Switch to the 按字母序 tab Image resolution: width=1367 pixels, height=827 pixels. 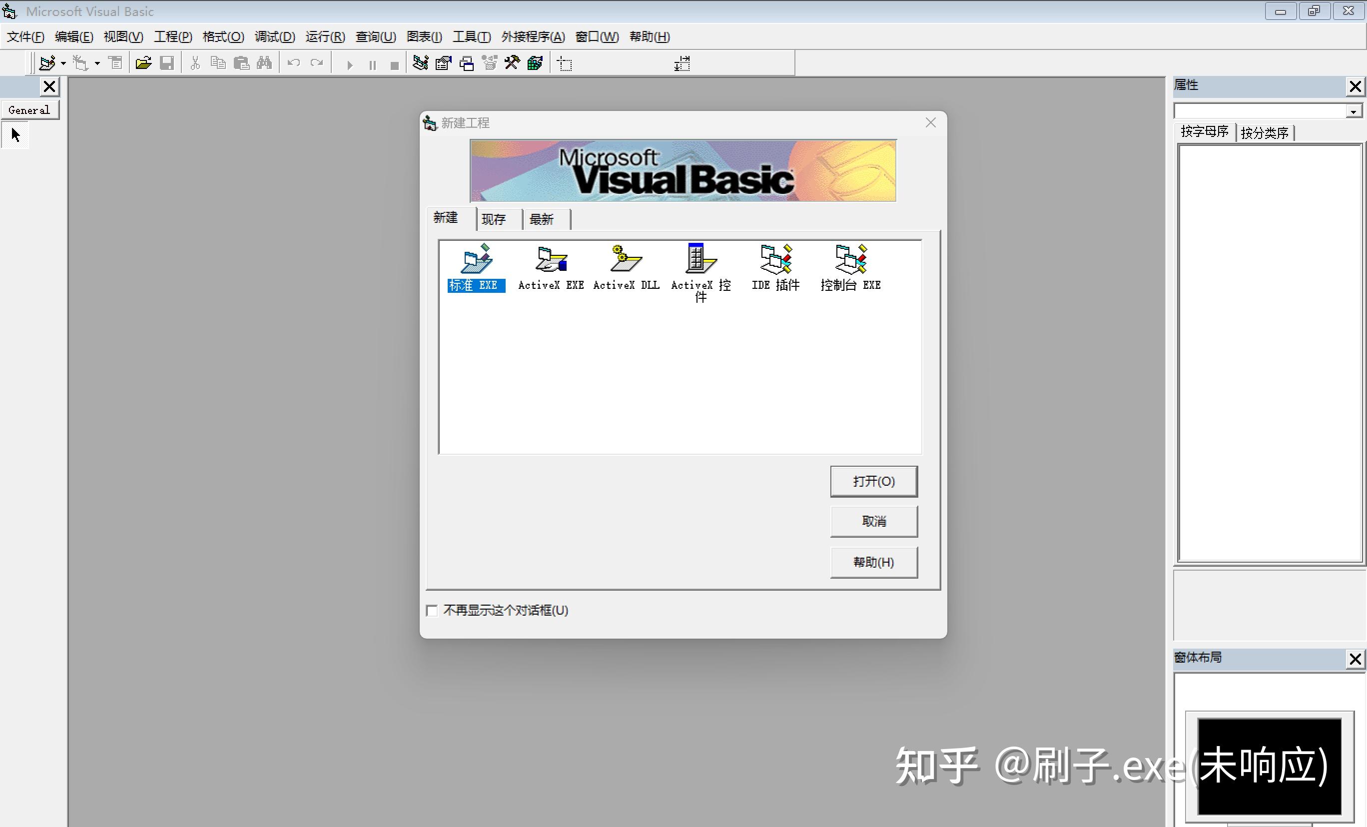1205,131
